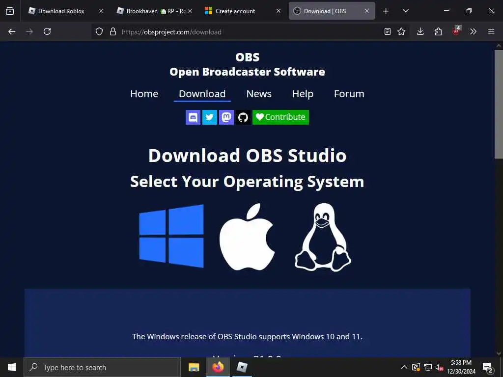Switch to the Create account tab
This screenshot has width=503, height=377.
click(x=235, y=11)
